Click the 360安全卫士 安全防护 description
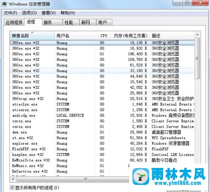This screenshot has width=210, height=192. (173, 99)
